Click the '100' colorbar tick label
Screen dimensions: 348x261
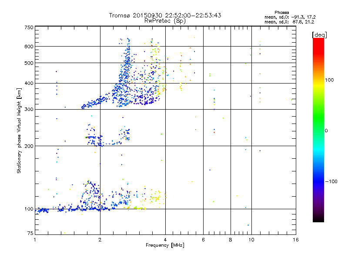(x=329, y=80)
